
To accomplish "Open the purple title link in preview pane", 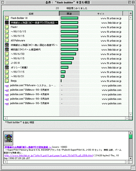I will pos(28,147).
